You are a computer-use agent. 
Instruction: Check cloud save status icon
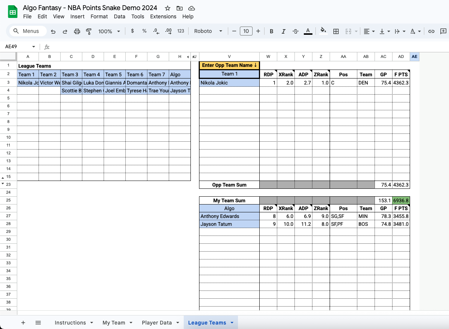tap(192, 8)
